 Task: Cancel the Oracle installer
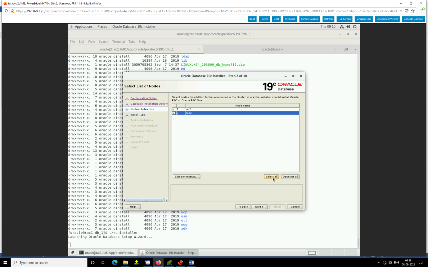tap(295, 207)
